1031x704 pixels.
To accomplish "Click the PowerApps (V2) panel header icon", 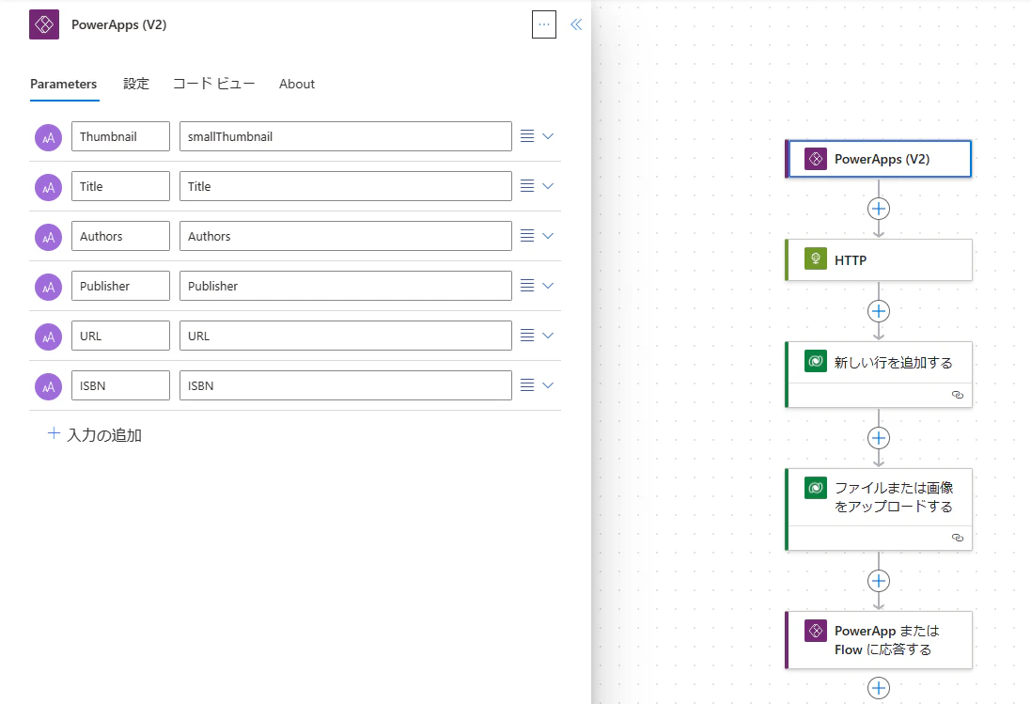I will (44, 24).
